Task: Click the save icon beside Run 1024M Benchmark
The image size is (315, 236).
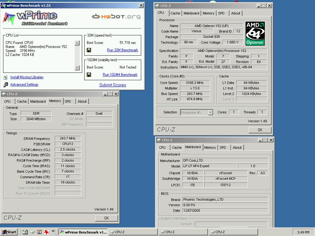Action: tap(89, 75)
